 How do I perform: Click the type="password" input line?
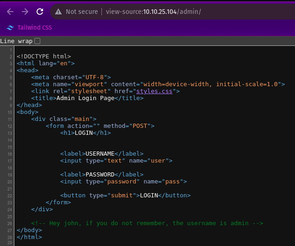pyautogui.click(x=123, y=182)
